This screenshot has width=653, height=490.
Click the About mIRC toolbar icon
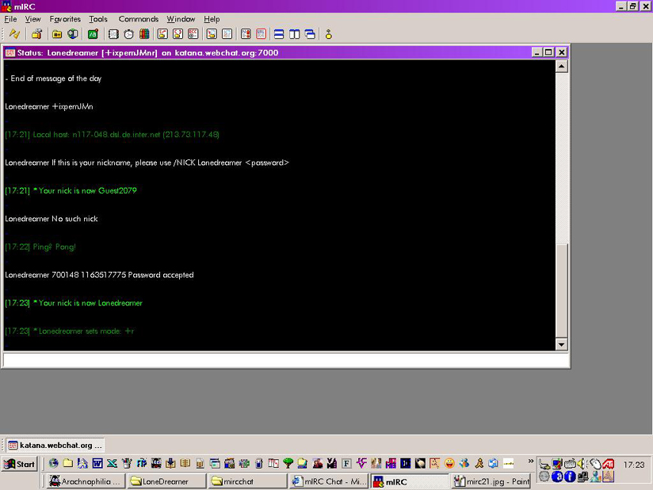pos(329,34)
